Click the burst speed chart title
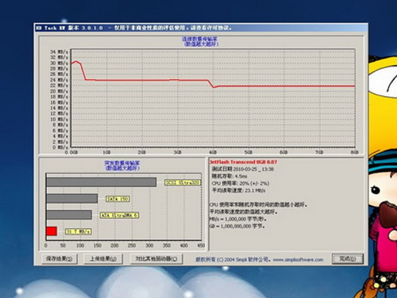Screen dimensions: 397x298 122,166
